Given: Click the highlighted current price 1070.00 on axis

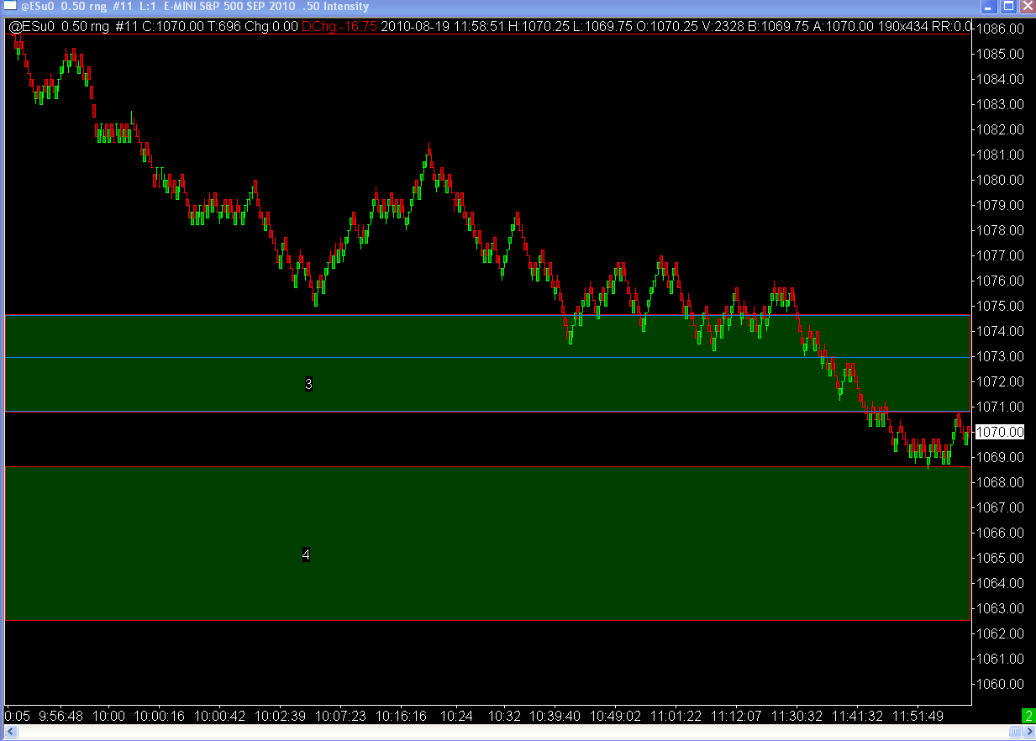Looking at the screenshot, I should coord(1000,432).
